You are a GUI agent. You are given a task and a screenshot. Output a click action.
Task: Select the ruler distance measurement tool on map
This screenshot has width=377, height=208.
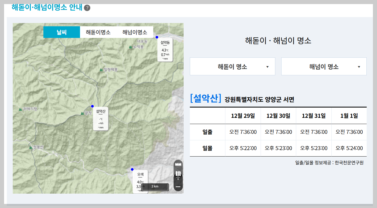[x=178, y=164]
